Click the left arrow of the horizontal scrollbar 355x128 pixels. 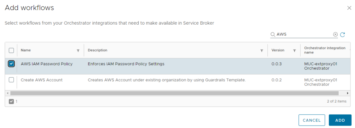click(x=8, y=93)
